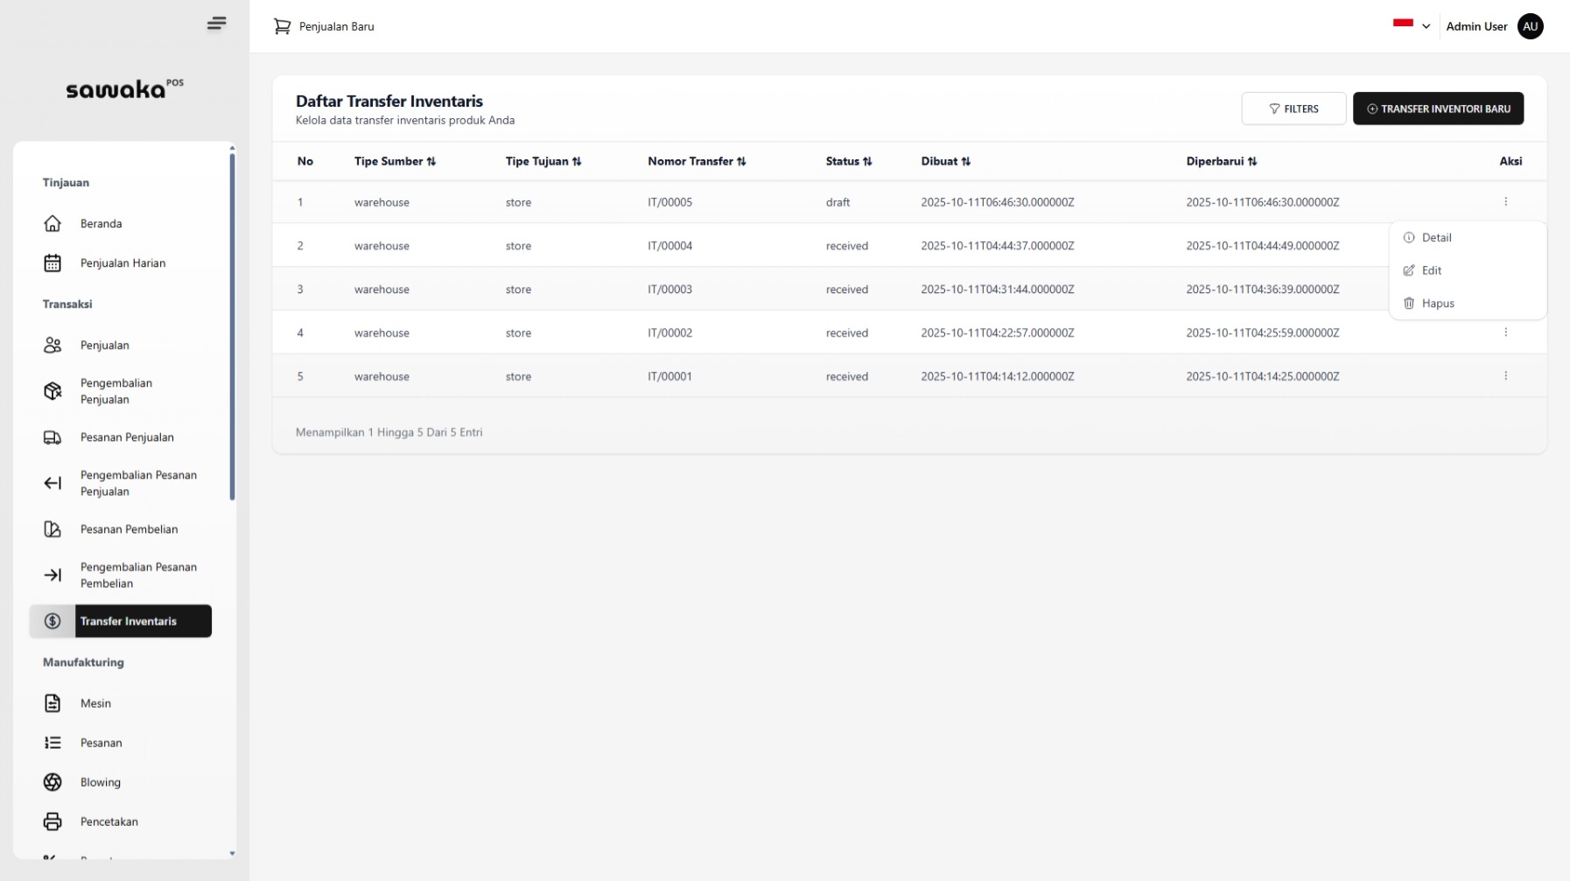Sort table by Status column
The width and height of the screenshot is (1570, 881).
[848, 162]
